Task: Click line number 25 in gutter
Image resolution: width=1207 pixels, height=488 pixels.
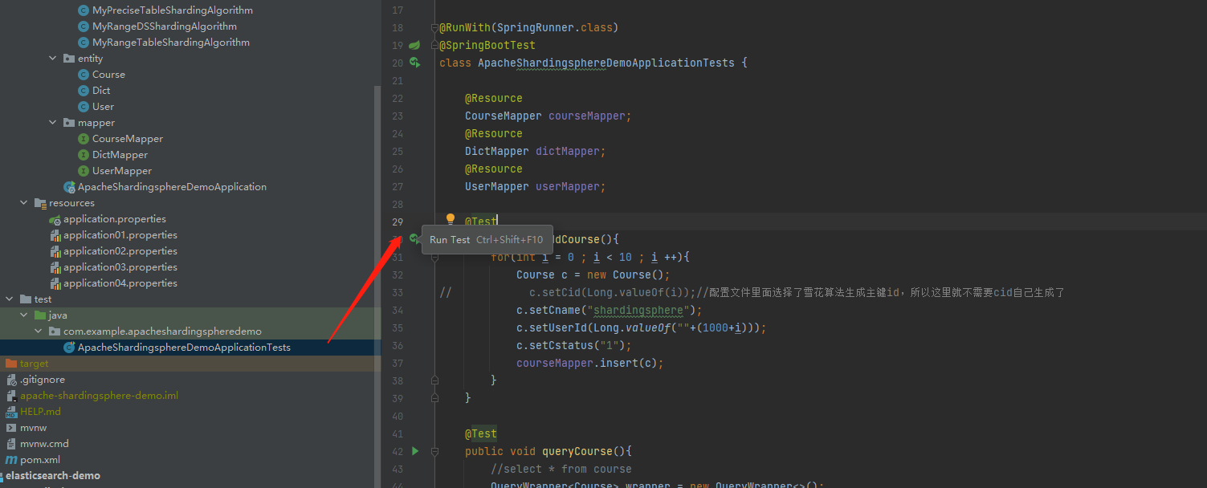Action: point(397,151)
